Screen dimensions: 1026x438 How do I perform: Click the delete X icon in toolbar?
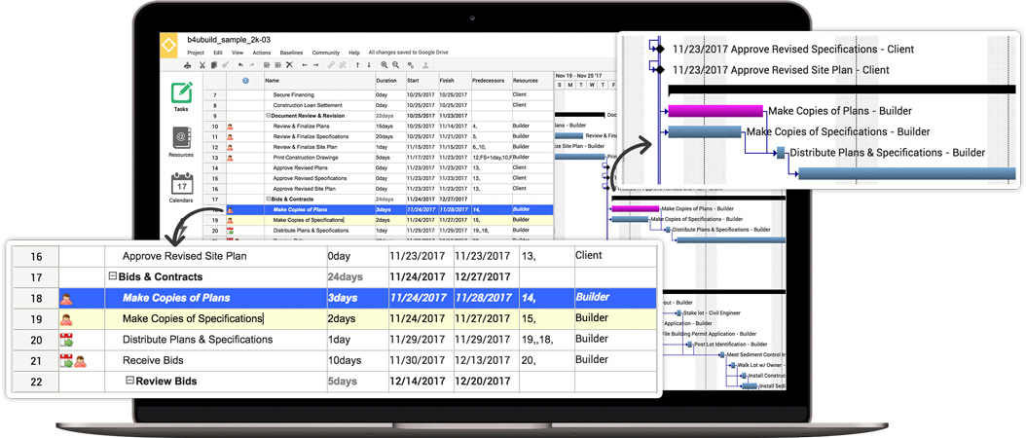pyautogui.click(x=289, y=65)
